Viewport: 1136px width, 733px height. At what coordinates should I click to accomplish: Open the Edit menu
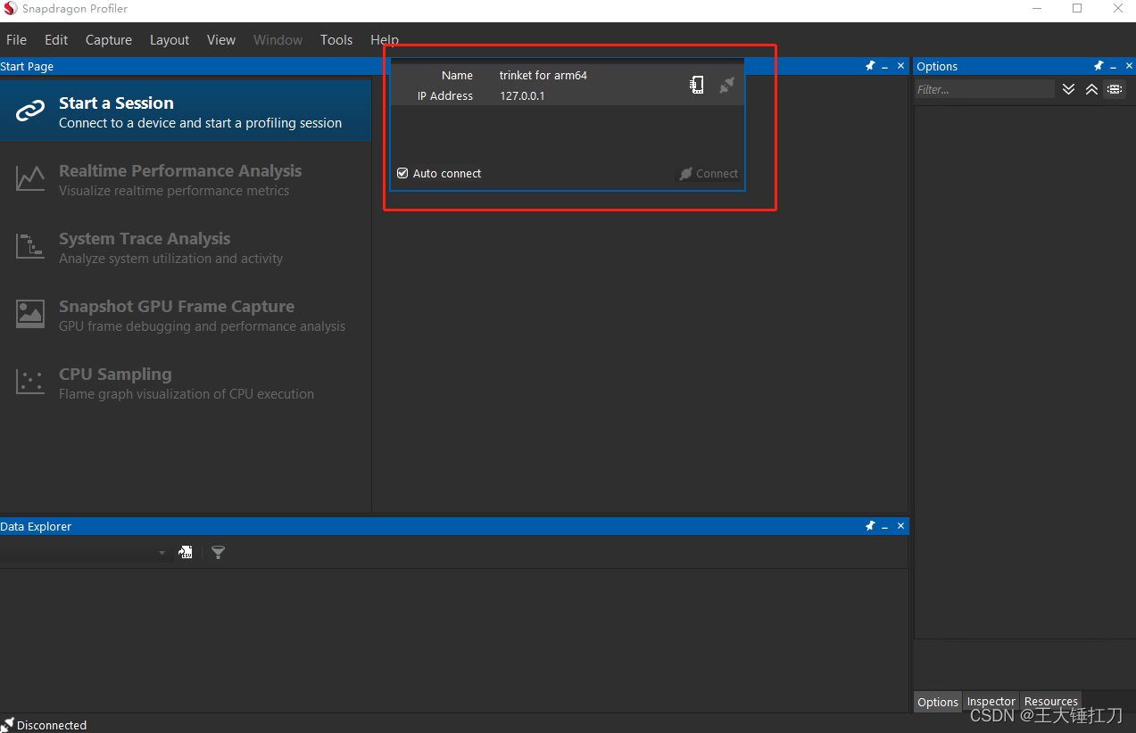56,40
